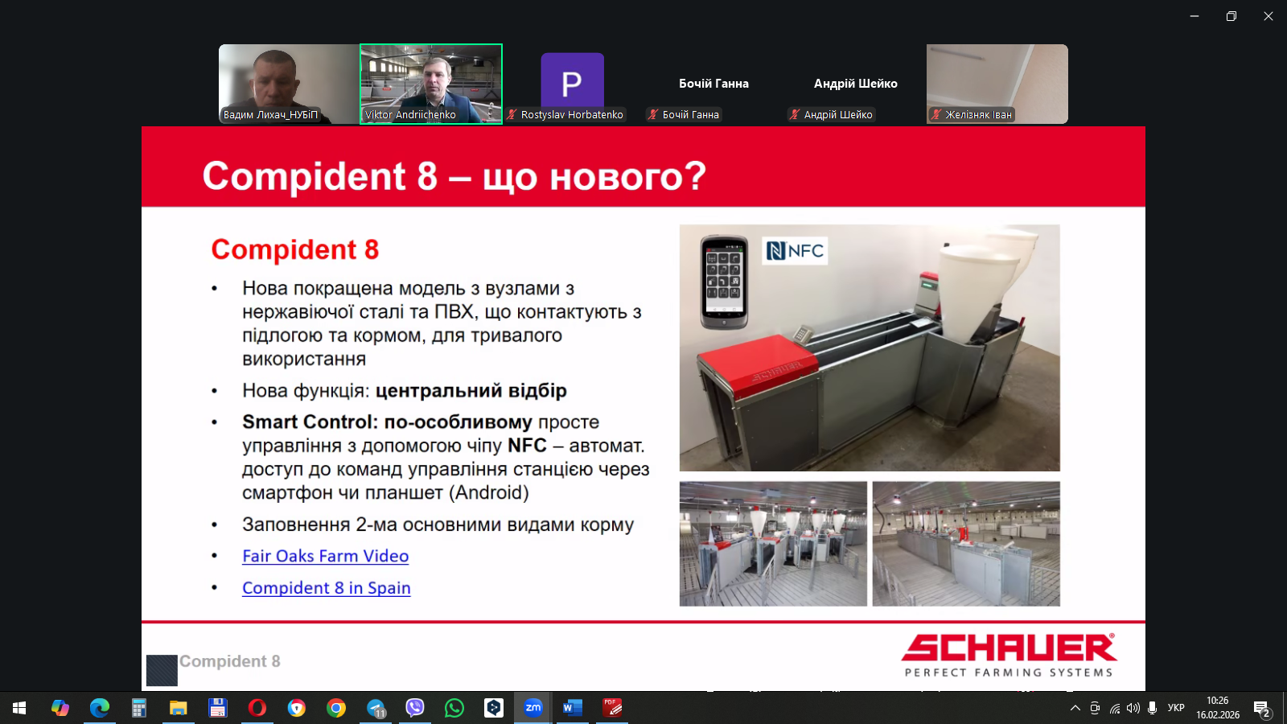This screenshot has width=1287, height=724.
Task: Click the bottom-right barn photo on slide
Action: pyautogui.click(x=966, y=544)
